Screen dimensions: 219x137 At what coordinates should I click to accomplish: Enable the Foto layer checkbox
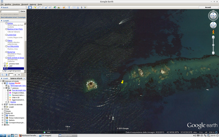coord(5,109)
